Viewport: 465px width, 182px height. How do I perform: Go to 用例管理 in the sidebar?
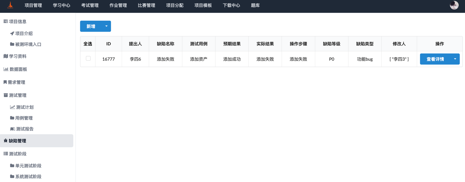tap(24, 118)
